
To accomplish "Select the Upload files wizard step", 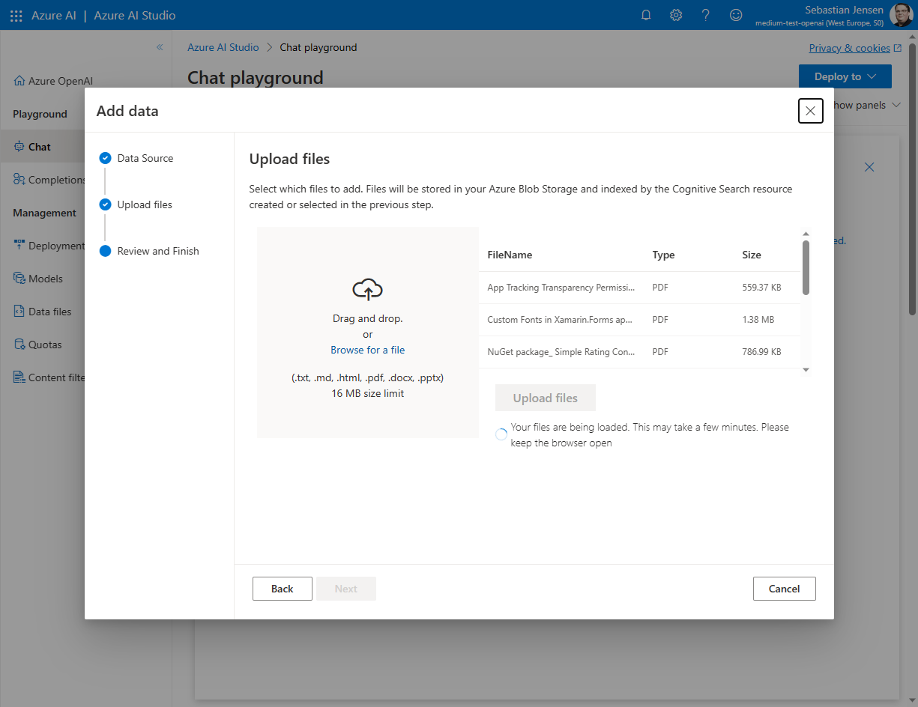I will point(144,204).
